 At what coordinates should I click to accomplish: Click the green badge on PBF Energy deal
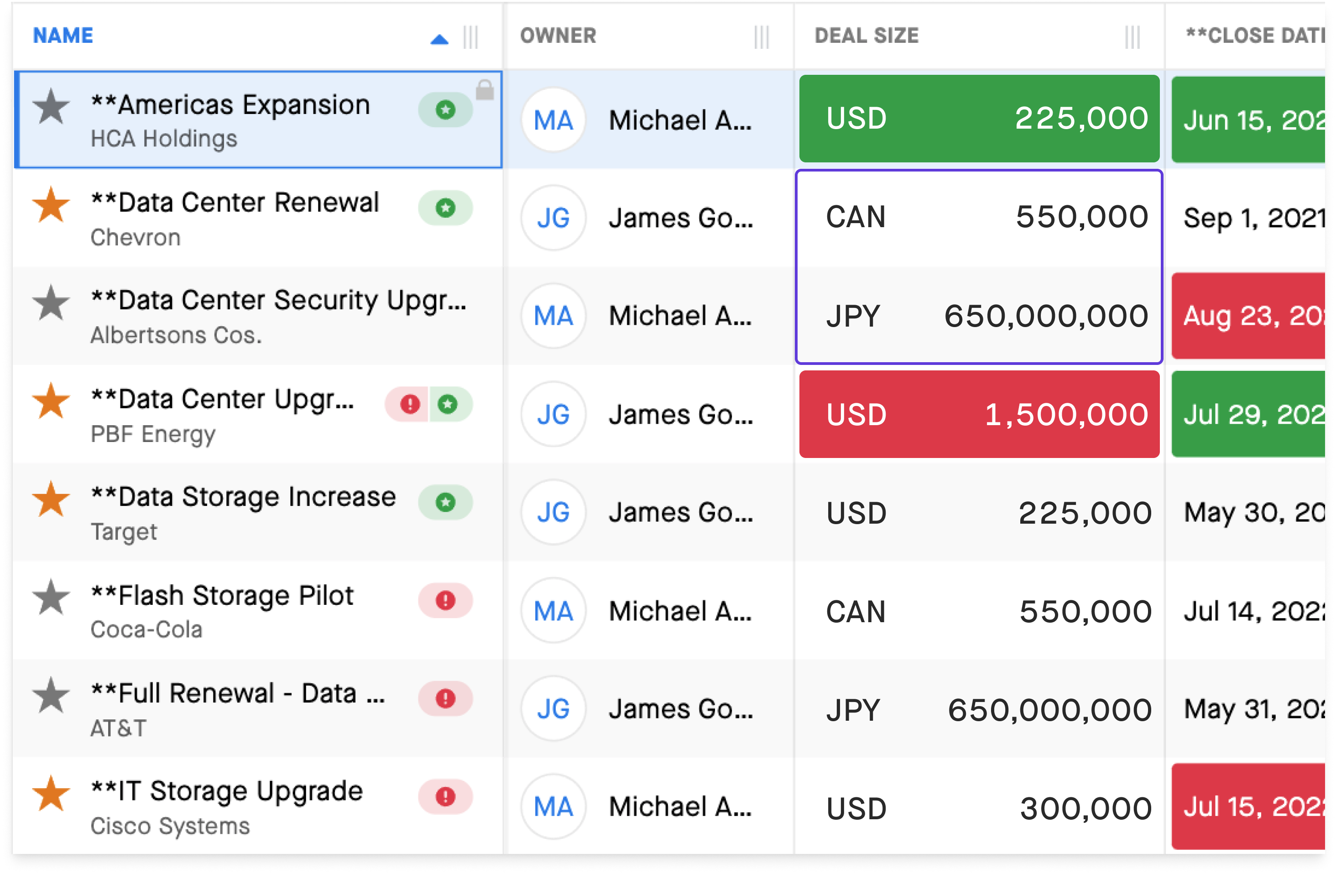(451, 404)
